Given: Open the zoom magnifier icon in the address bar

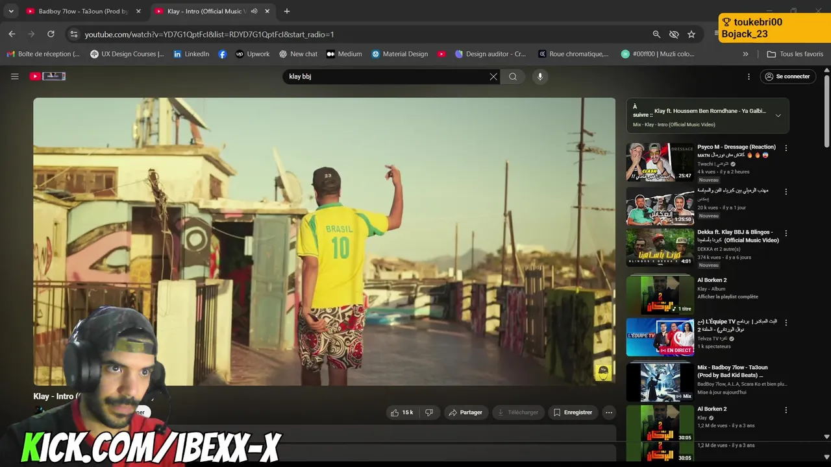Looking at the screenshot, I should coord(656,34).
